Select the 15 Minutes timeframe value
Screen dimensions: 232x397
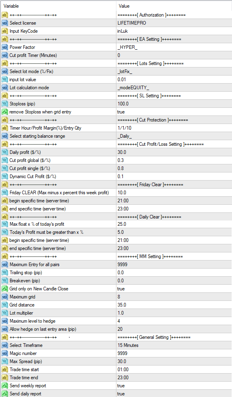point(128,345)
